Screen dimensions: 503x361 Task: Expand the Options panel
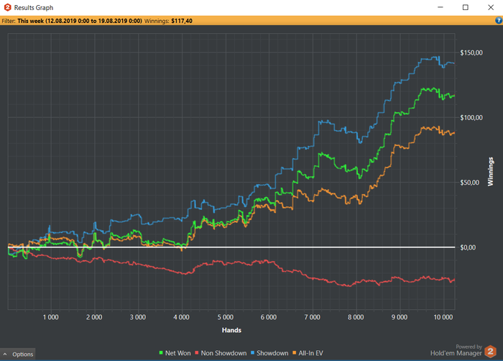pos(18,354)
